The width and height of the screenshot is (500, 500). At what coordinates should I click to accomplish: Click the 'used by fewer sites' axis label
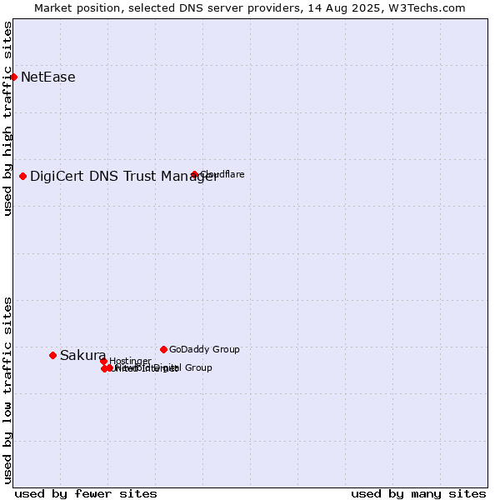point(86,494)
